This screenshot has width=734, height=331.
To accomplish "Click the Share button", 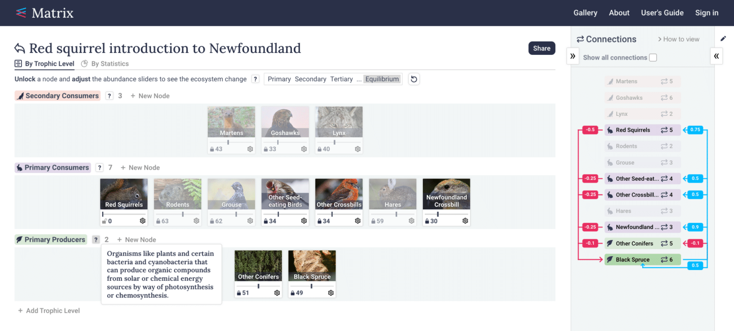I will 541,48.
